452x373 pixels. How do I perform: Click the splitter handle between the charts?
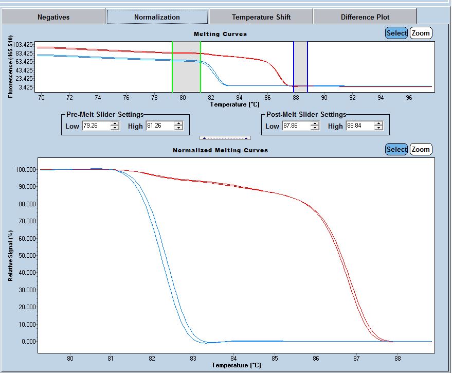[x=225, y=138]
